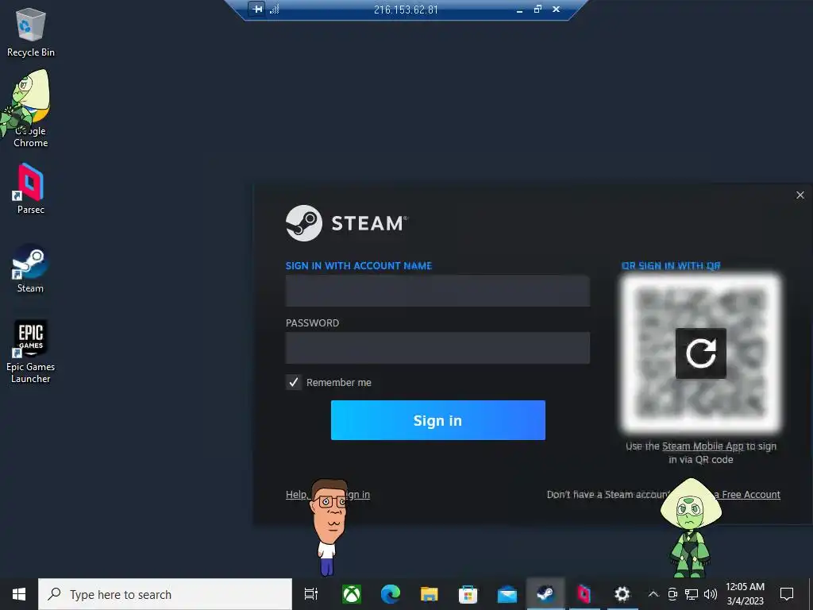Open the network status tray icon

click(x=692, y=594)
